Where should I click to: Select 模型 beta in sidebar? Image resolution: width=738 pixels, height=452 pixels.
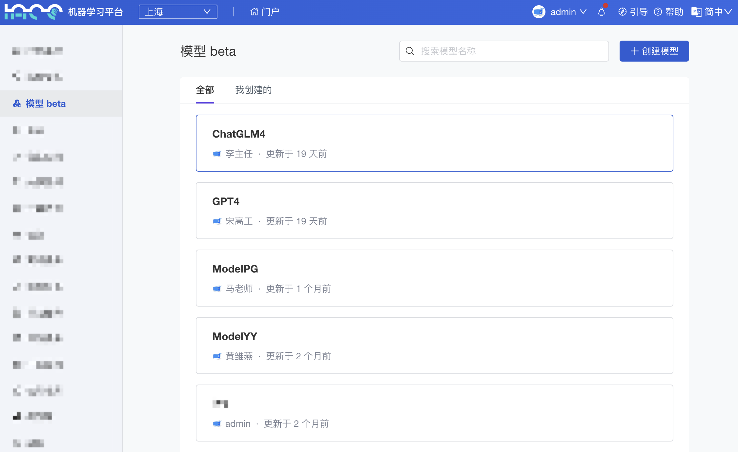46,104
